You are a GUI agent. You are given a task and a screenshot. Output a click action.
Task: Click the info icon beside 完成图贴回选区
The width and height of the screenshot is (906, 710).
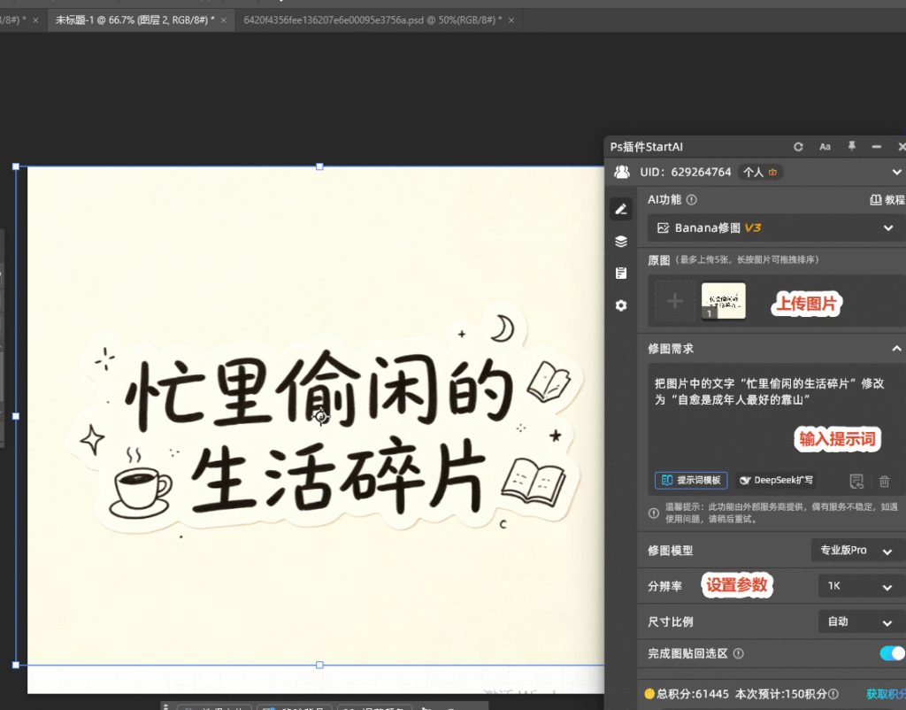click(739, 653)
